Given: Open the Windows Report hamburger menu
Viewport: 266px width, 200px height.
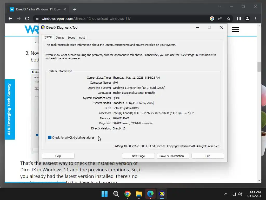Looking at the screenshot, I should [236, 30].
